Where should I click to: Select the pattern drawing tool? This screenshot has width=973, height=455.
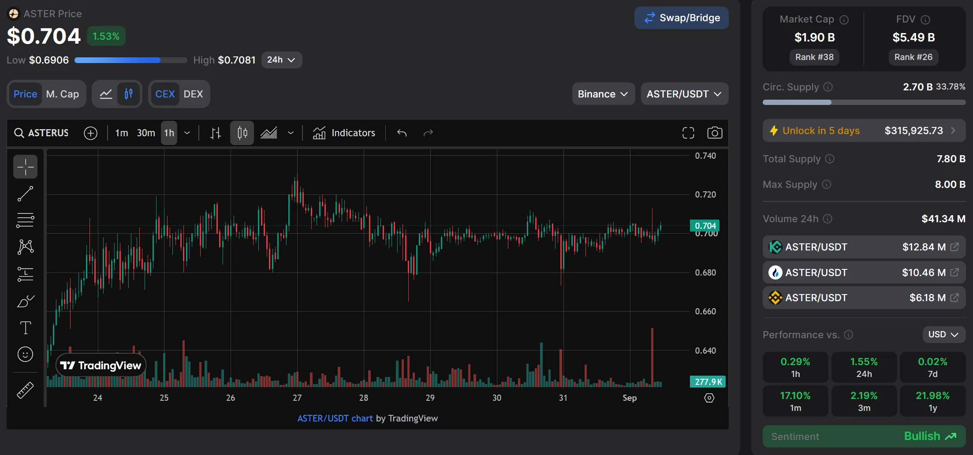pos(25,246)
